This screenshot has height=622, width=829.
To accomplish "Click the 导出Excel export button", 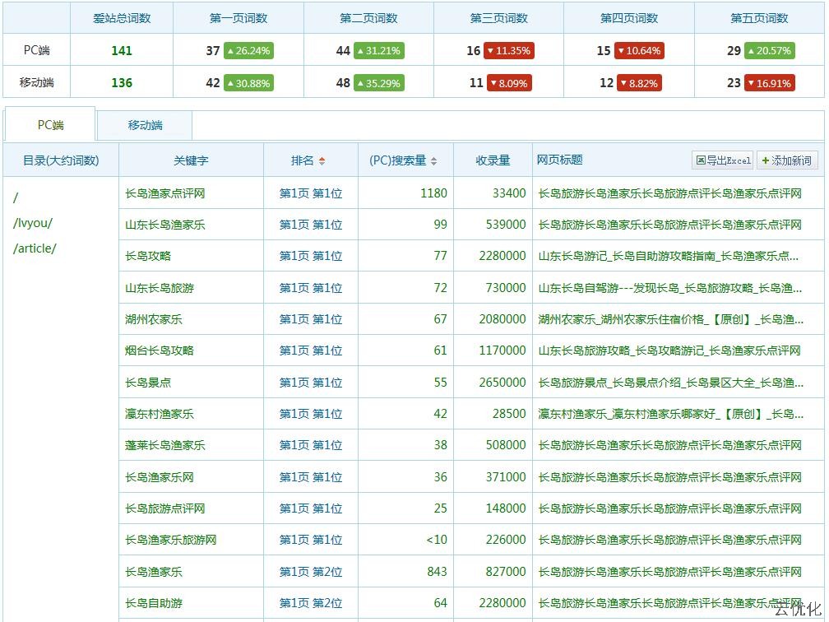I will click(x=723, y=160).
